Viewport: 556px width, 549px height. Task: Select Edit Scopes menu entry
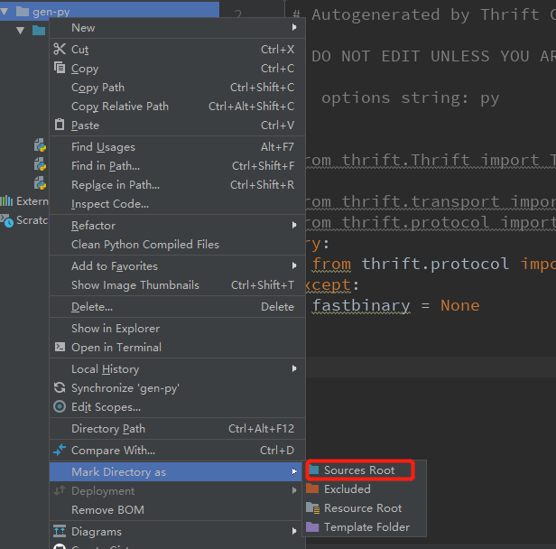[177, 407]
